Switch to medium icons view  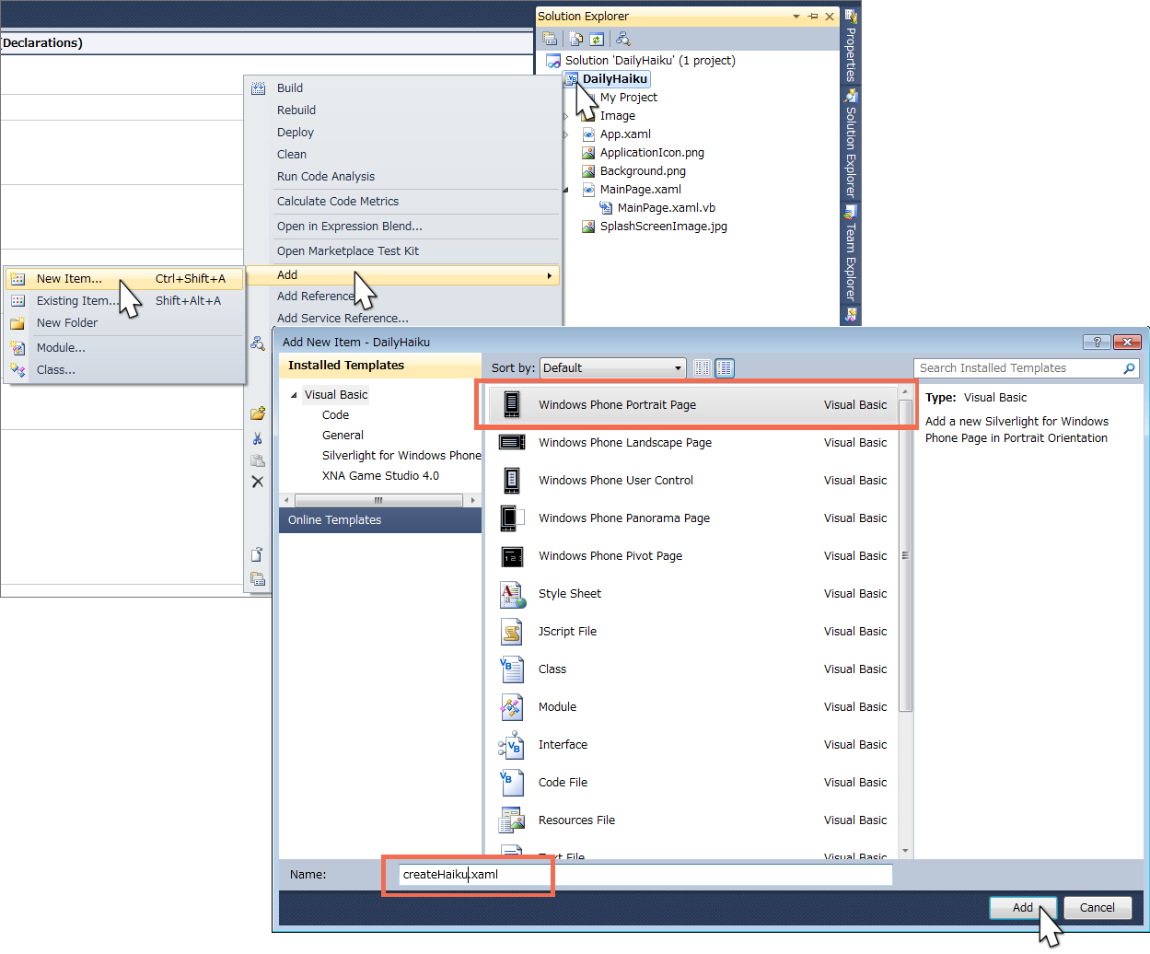tap(725, 368)
